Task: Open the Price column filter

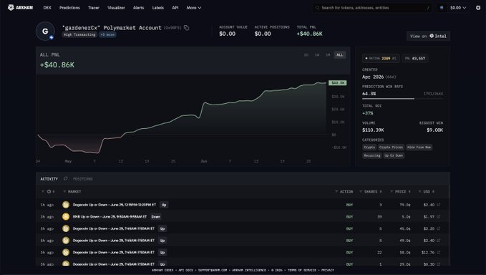Action: point(392,192)
